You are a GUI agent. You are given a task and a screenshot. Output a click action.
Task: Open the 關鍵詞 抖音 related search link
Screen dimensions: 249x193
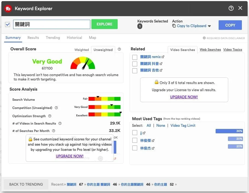pos(149,64)
